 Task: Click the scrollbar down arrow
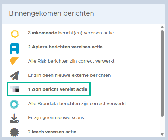[162, 134]
